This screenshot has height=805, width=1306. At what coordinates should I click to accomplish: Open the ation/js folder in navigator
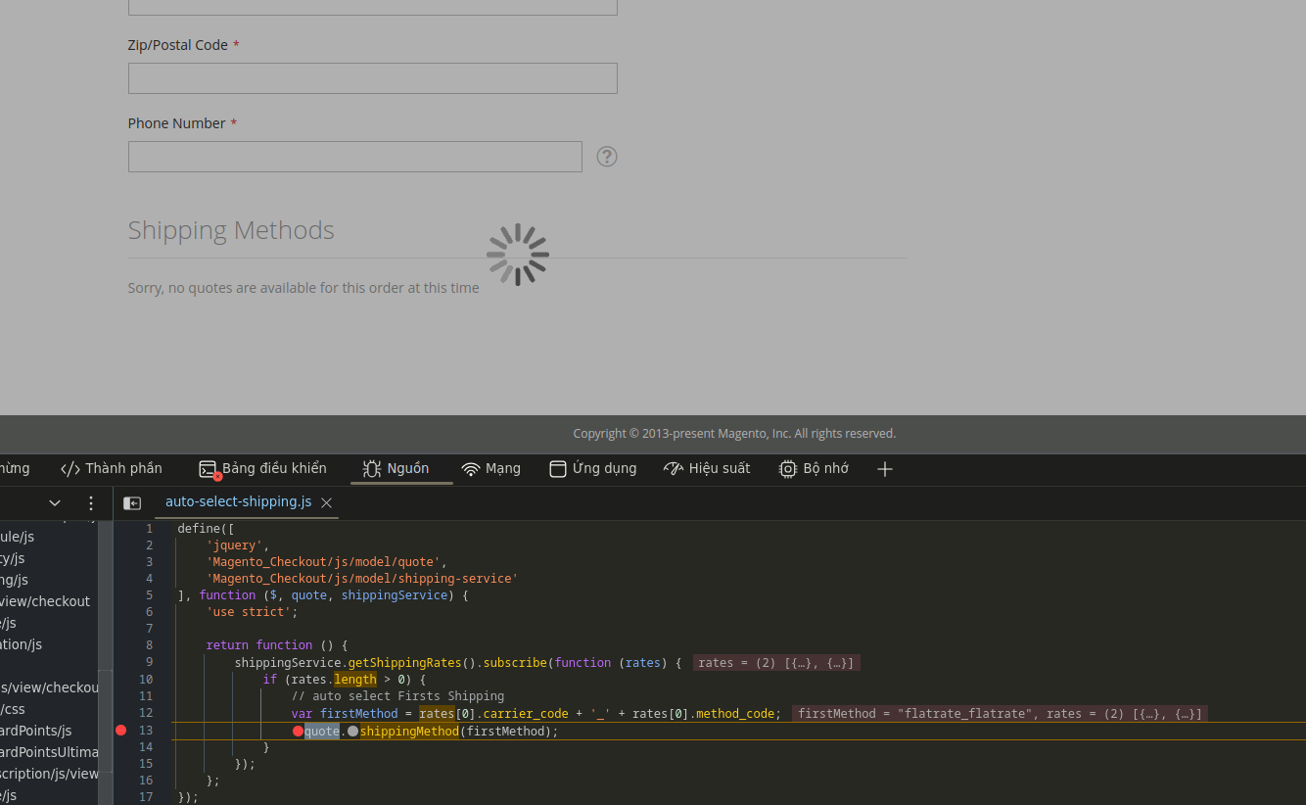21,644
